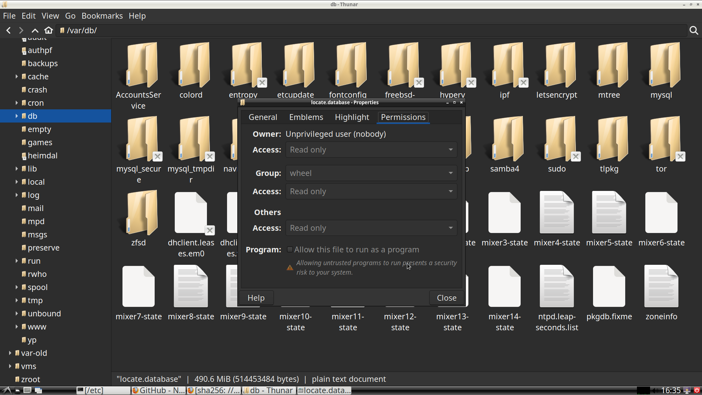Viewport: 702px width, 395px height.
Task: Switch to the [/etc] taskbar window
Action: click(x=103, y=390)
